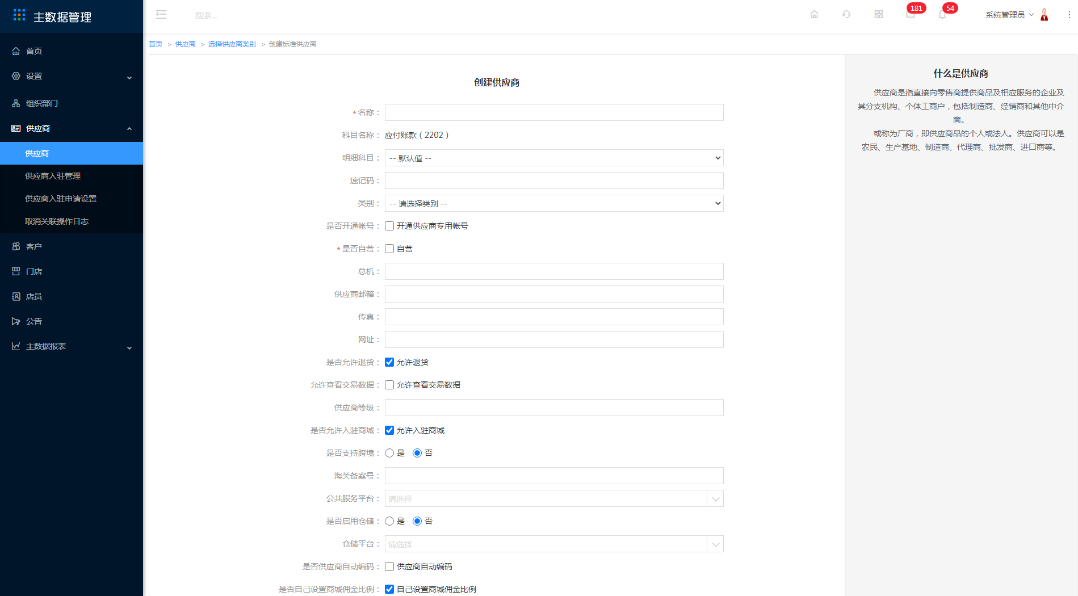
Task: Select 否 for 是否支持跨境
Action: click(417, 453)
